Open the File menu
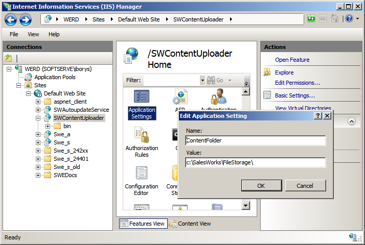This screenshot has height=245, width=365. coord(14,34)
